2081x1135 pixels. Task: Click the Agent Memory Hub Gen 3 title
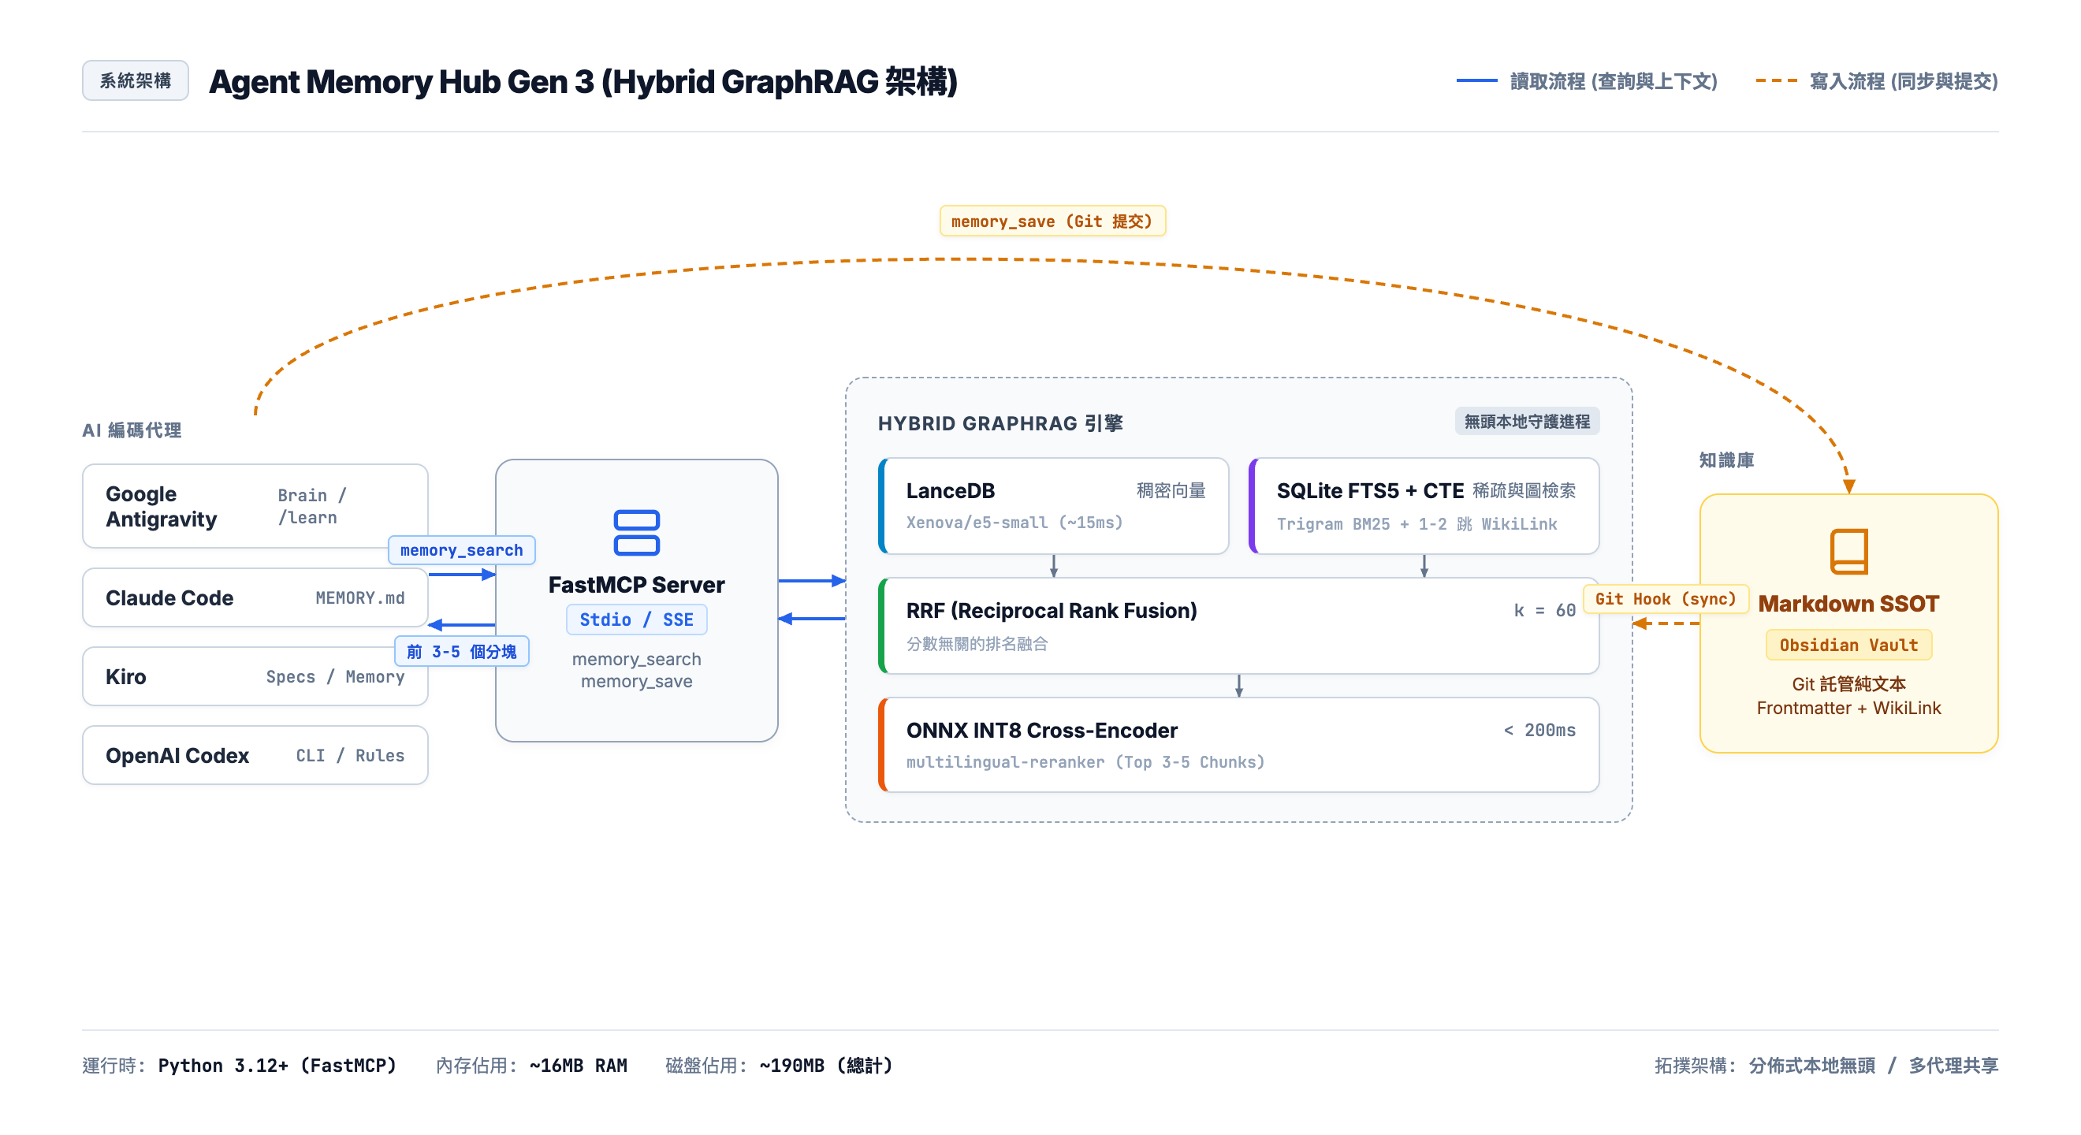click(x=583, y=80)
